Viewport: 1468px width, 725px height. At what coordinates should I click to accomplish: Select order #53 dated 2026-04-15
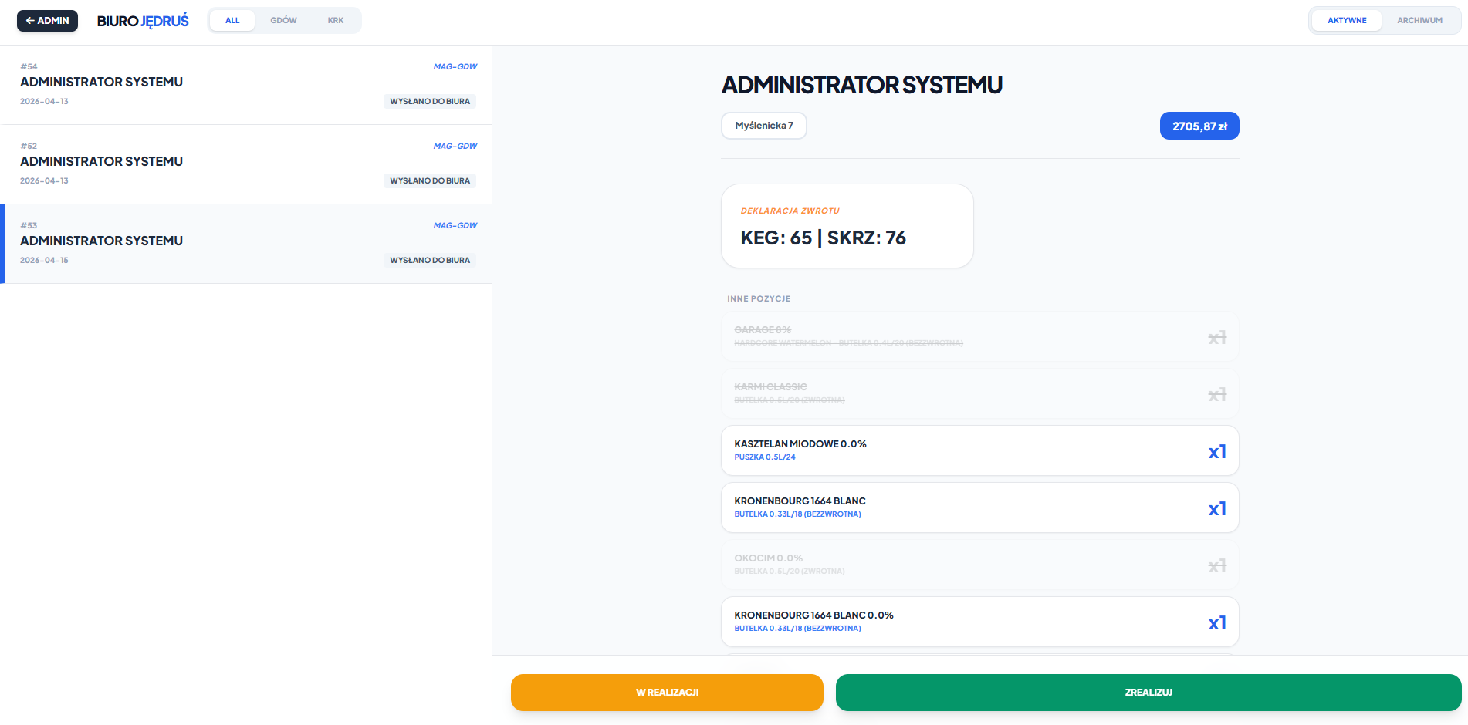(247, 244)
